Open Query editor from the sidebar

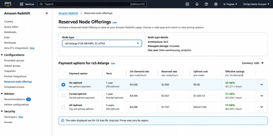(x=11, y=27)
